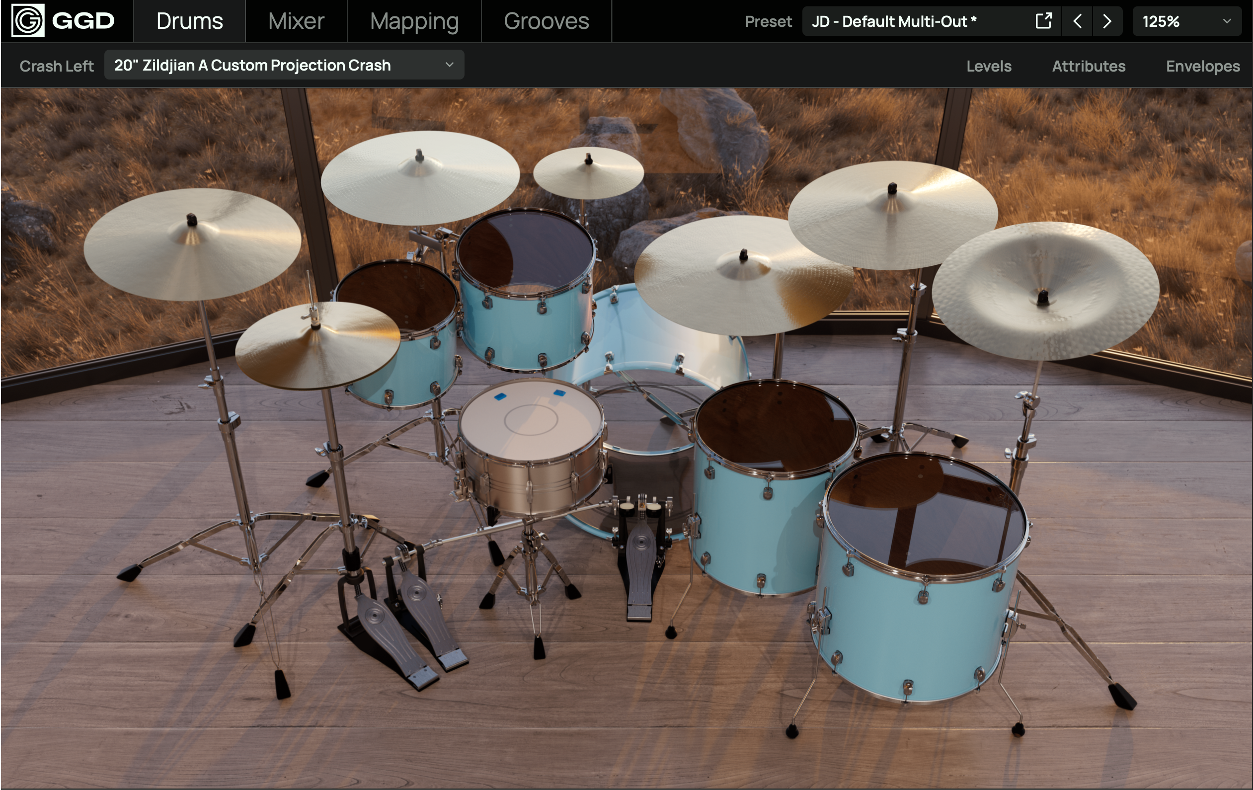1253x790 pixels.
Task: Switch to the Mixer tab
Action: tap(296, 21)
